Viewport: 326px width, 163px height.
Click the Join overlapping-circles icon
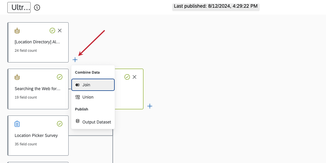click(x=77, y=85)
